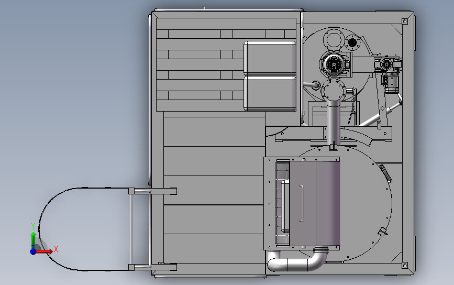Select the bottom-right corner lifting lug
The width and height of the screenshot is (454, 285).
point(405,265)
